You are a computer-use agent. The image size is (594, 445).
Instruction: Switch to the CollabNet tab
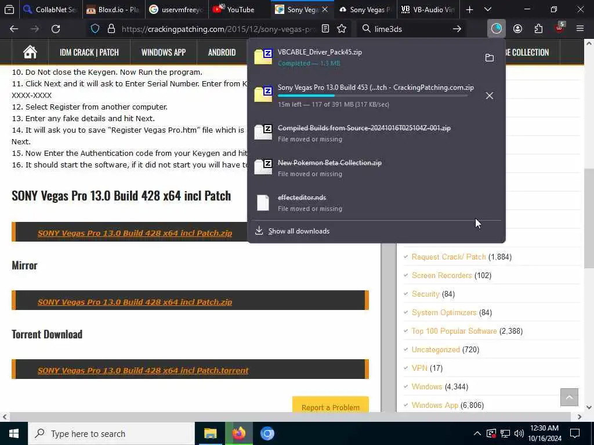tap(50, 9)
